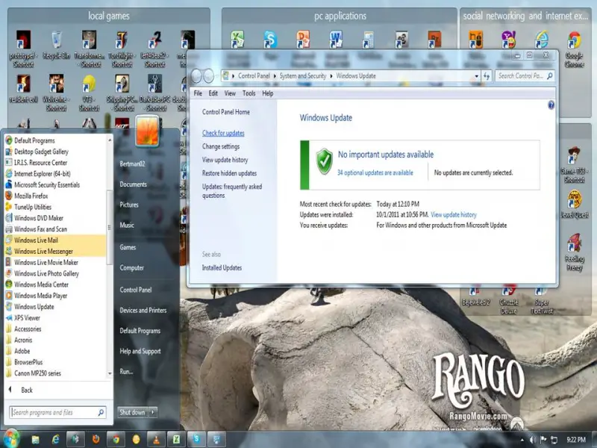The image size is (597, 448).
Task: Open the View menu
Action: click(230, 93)
